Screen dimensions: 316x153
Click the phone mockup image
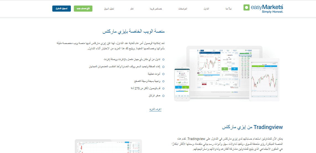182,84
